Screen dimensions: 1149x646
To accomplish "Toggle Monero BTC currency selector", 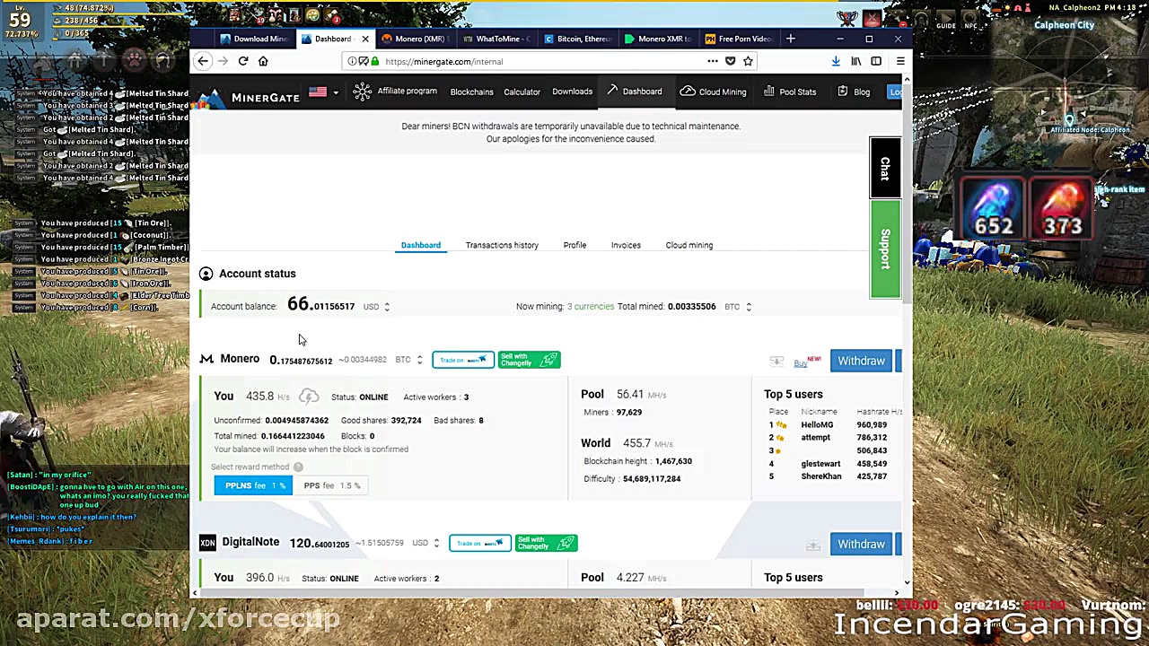I will 419,360.
